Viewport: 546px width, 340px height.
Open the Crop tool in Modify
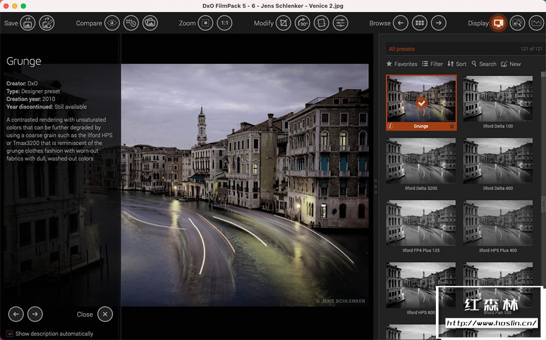click(283, 23)
